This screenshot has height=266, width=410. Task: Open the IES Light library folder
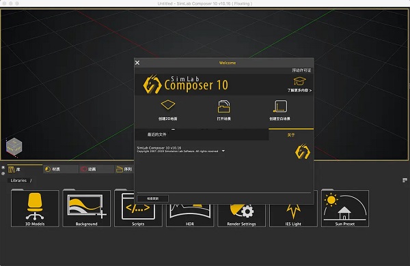293,216
